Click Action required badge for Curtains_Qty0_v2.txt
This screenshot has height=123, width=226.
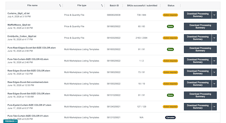[170, 15]
